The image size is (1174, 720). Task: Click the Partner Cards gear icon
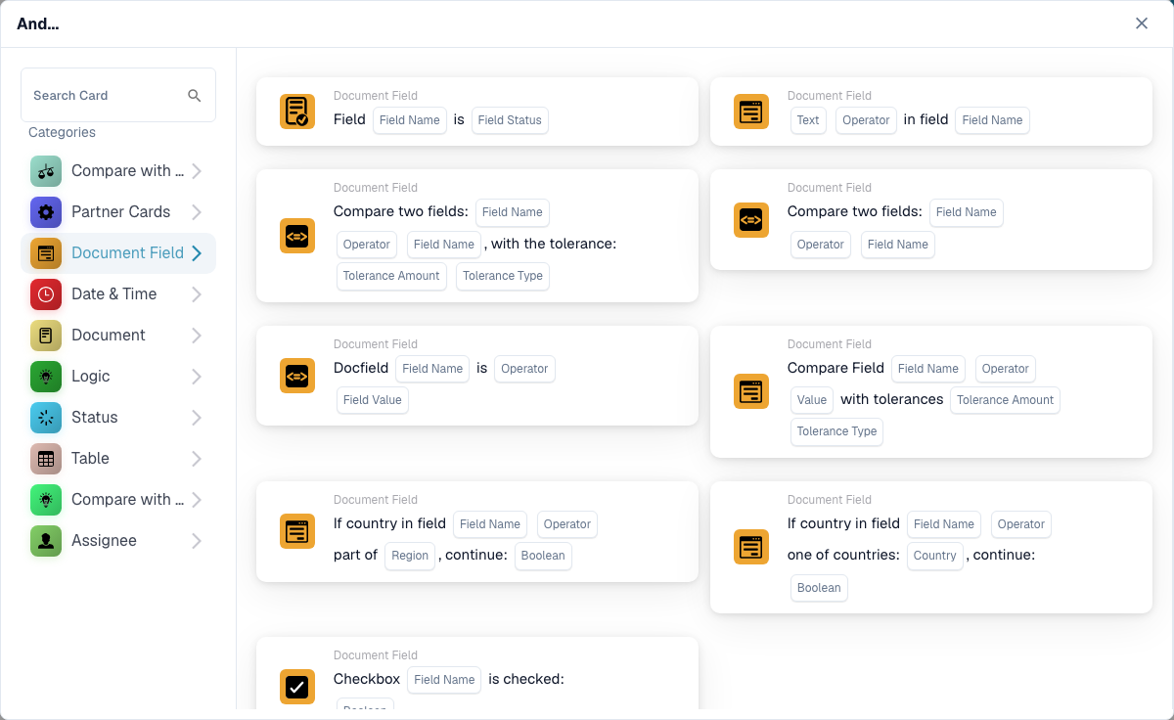pos(46,212)
